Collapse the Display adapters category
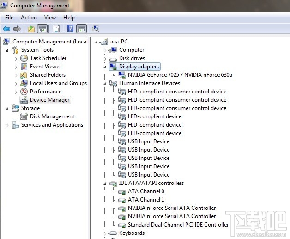 coord(105,67)
